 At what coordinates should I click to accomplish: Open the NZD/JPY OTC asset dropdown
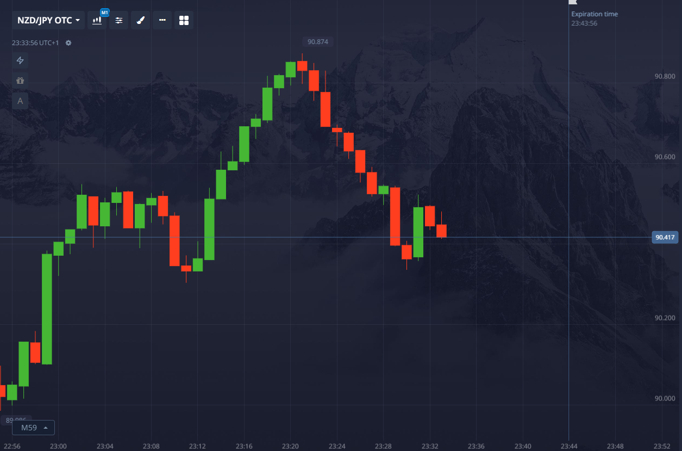48,20
